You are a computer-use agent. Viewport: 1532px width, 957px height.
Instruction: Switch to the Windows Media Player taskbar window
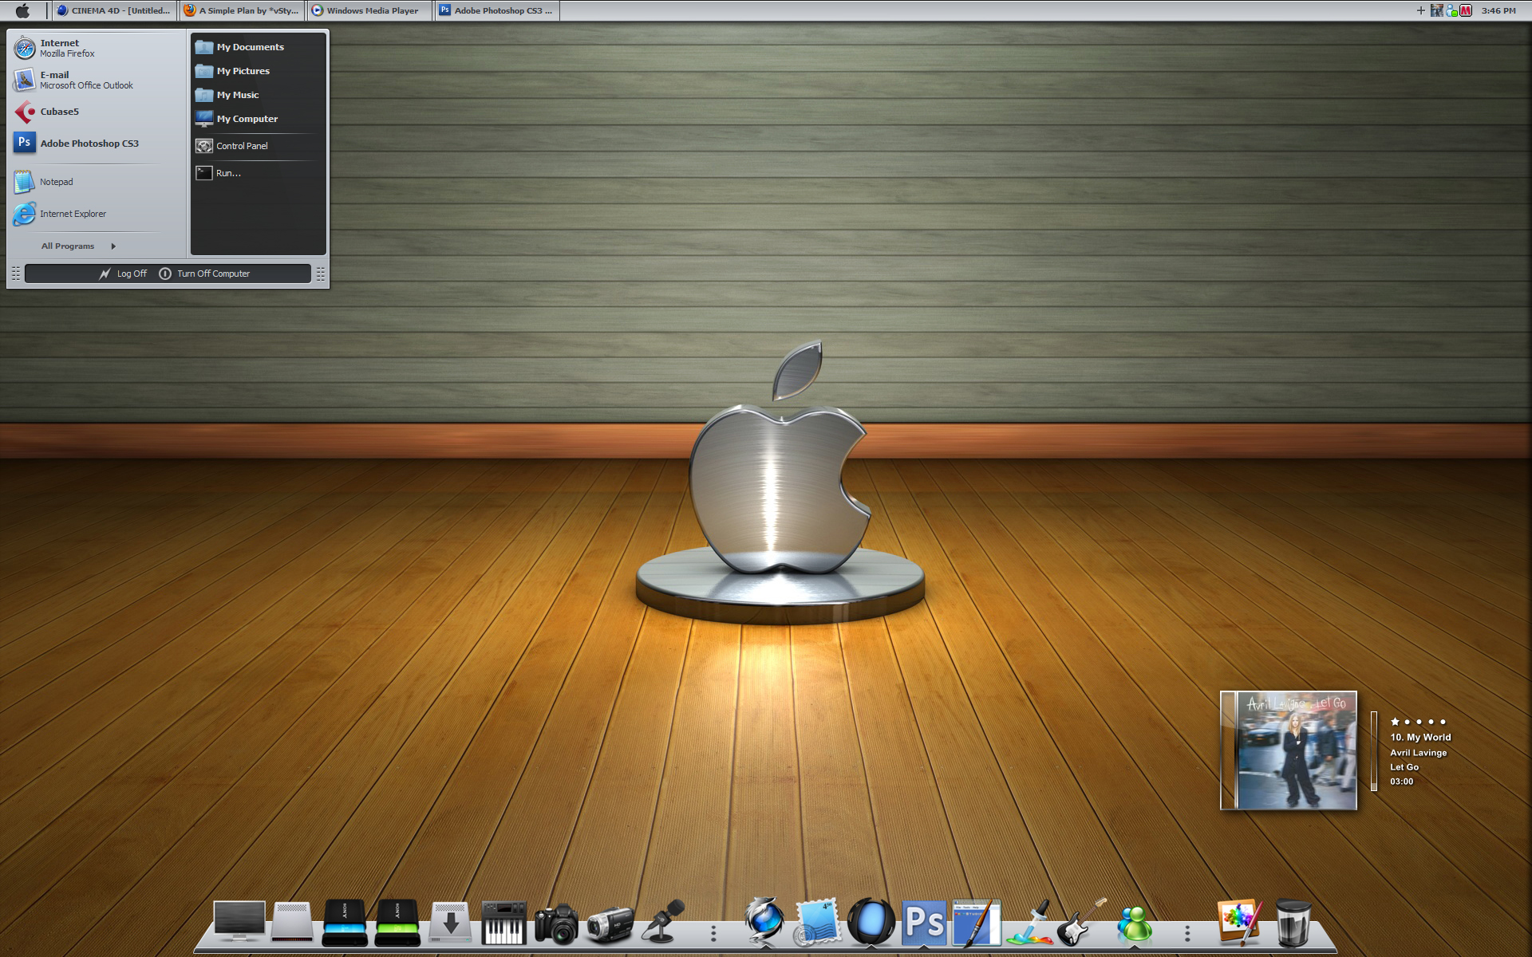(369, 10)
